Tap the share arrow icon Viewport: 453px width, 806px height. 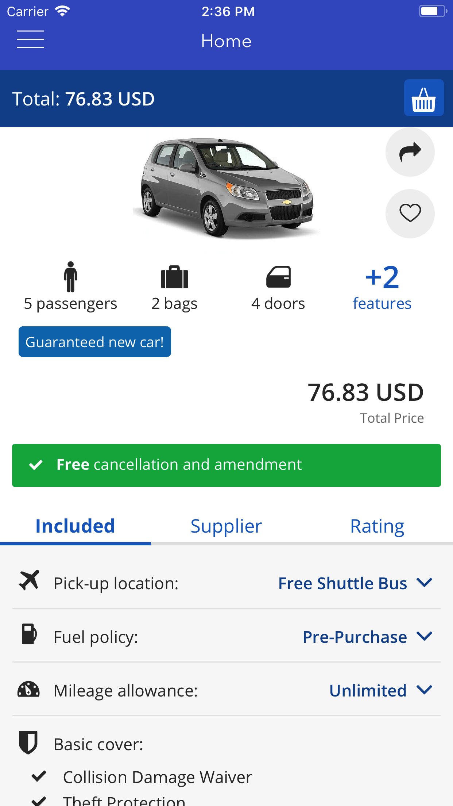click(x=410, y=152)
